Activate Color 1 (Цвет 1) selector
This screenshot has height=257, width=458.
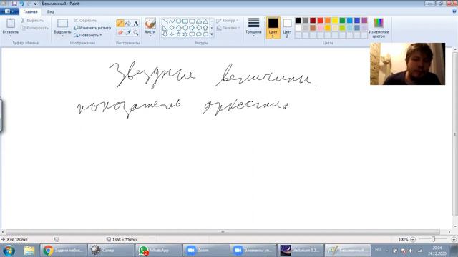click(273, 28)
